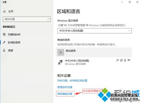Click the language icon beside 区域和语言
The height and width of the screenshot is (103, 141).
point(4,42)
